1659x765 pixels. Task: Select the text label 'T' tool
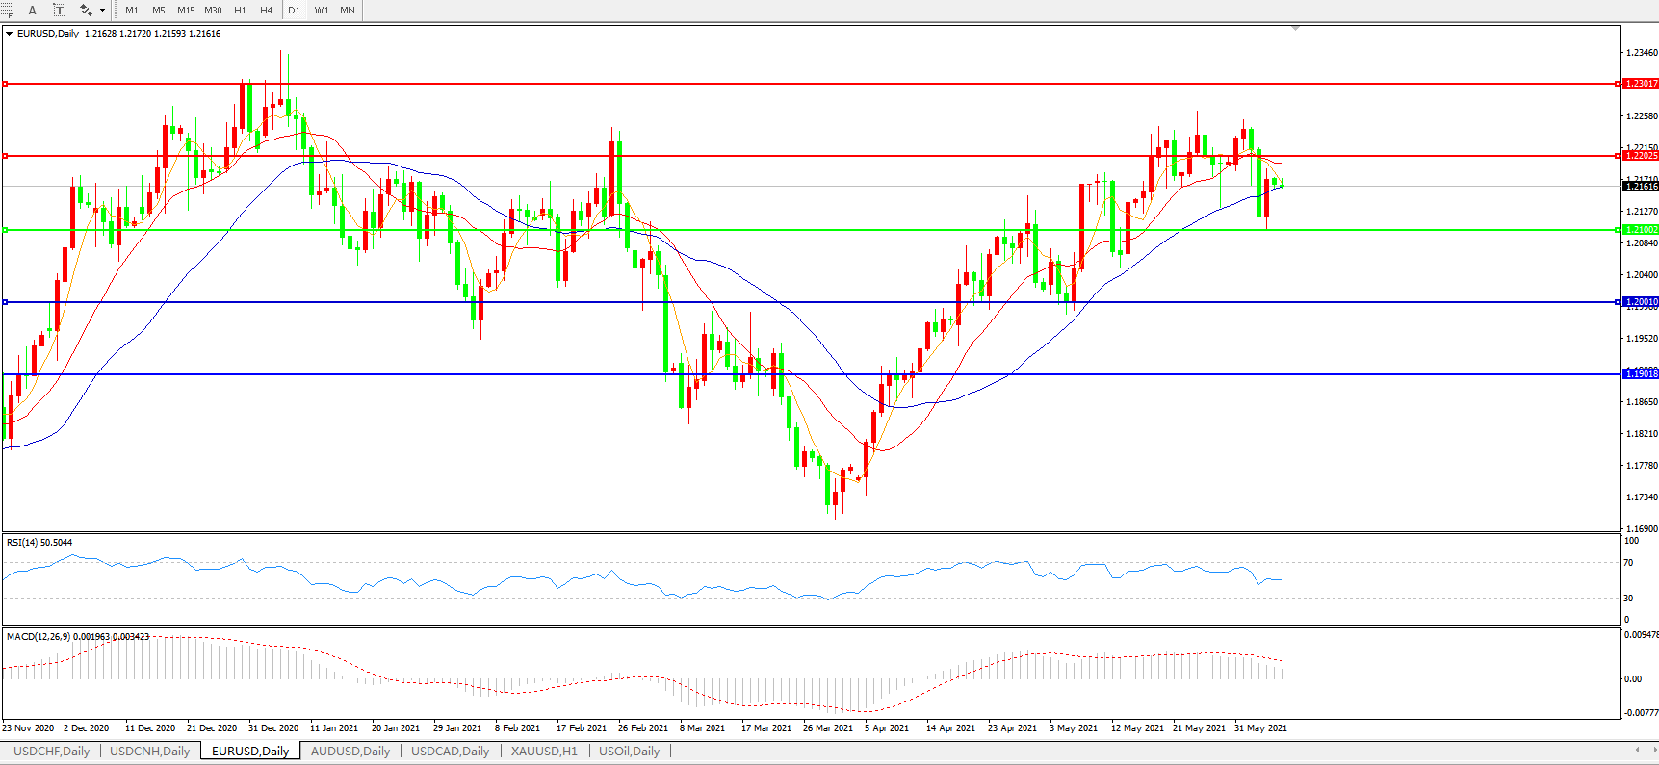click(59, 10)
